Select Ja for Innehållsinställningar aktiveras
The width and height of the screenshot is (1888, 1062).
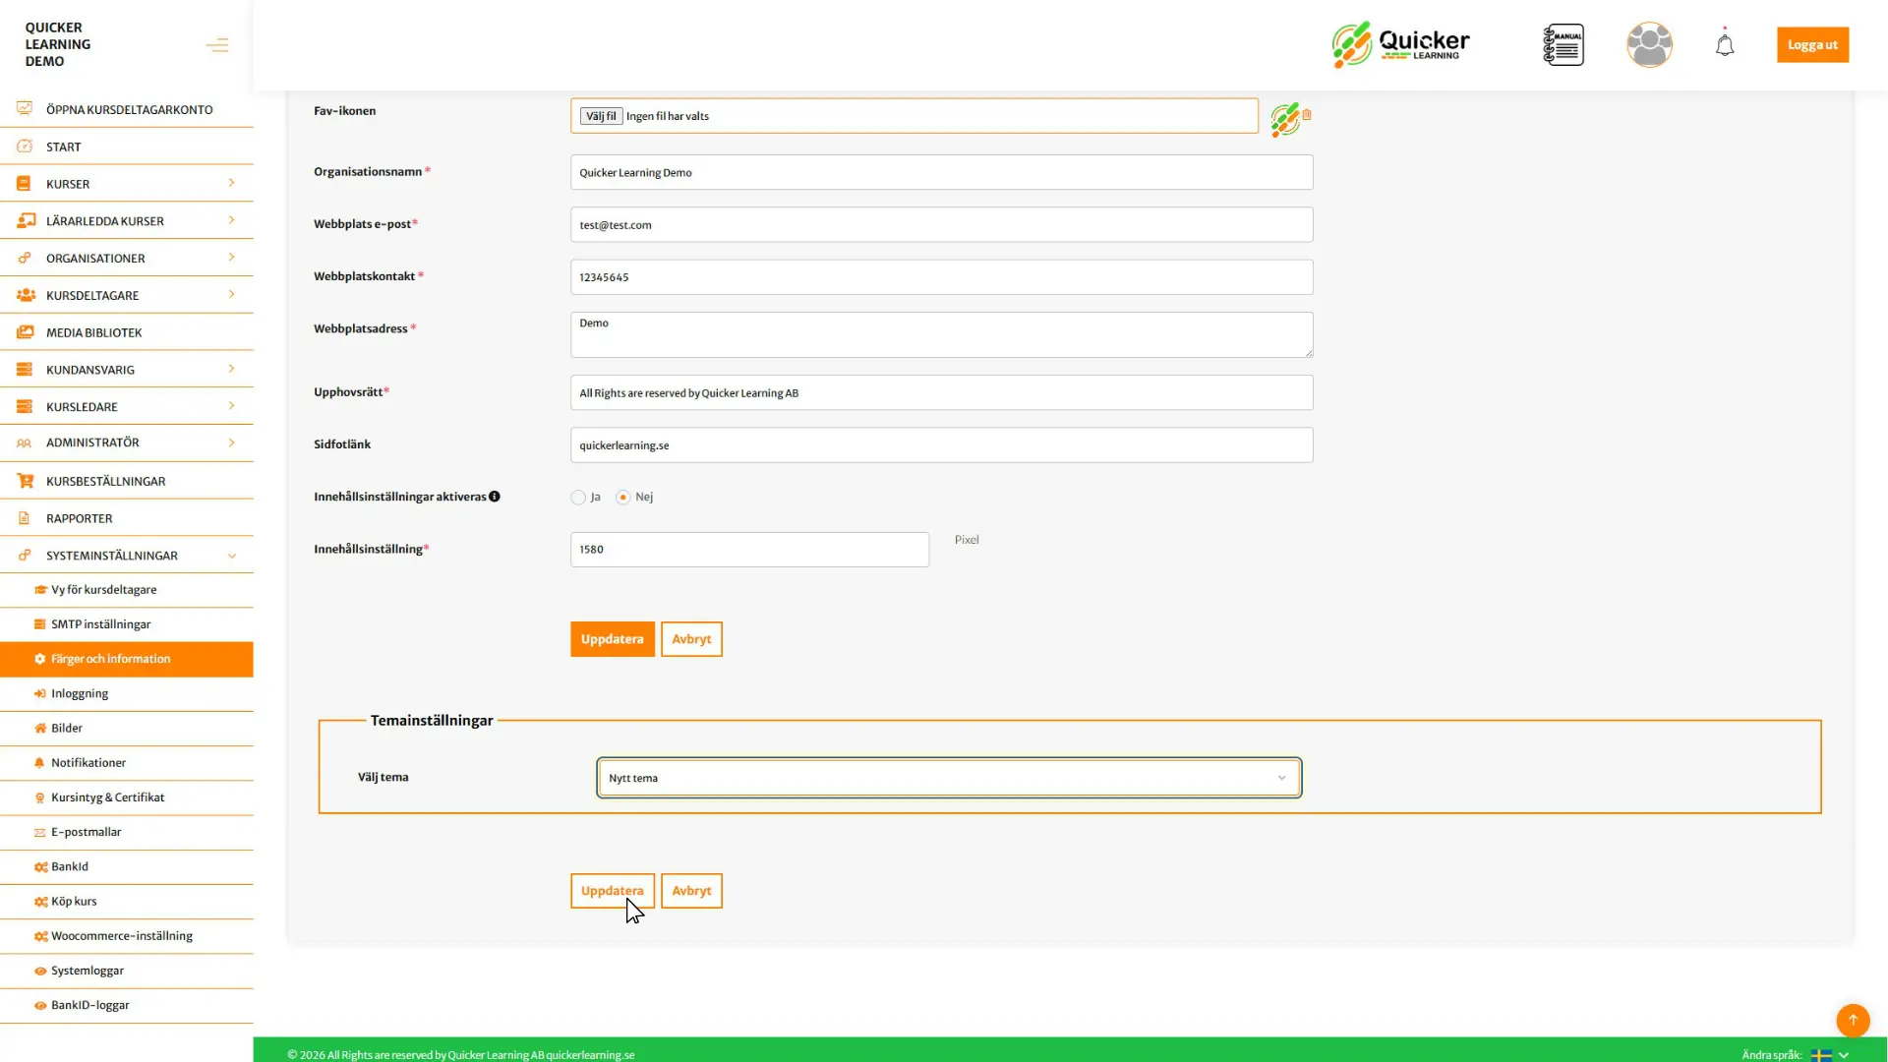pos(578,497)
